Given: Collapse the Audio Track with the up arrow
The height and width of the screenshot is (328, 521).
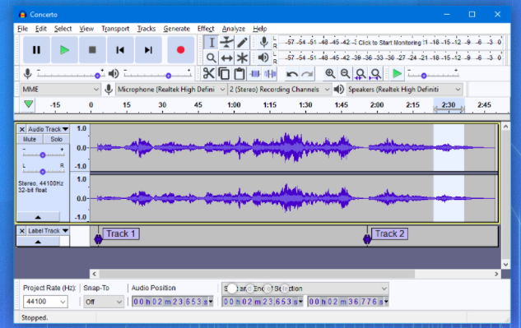Looking at the screenshot, I should [38, 217].
